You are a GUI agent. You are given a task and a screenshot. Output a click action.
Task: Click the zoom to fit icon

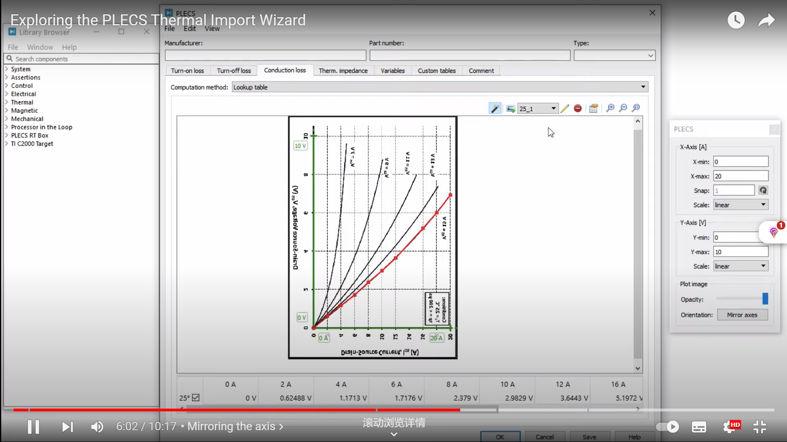(636, 108)
